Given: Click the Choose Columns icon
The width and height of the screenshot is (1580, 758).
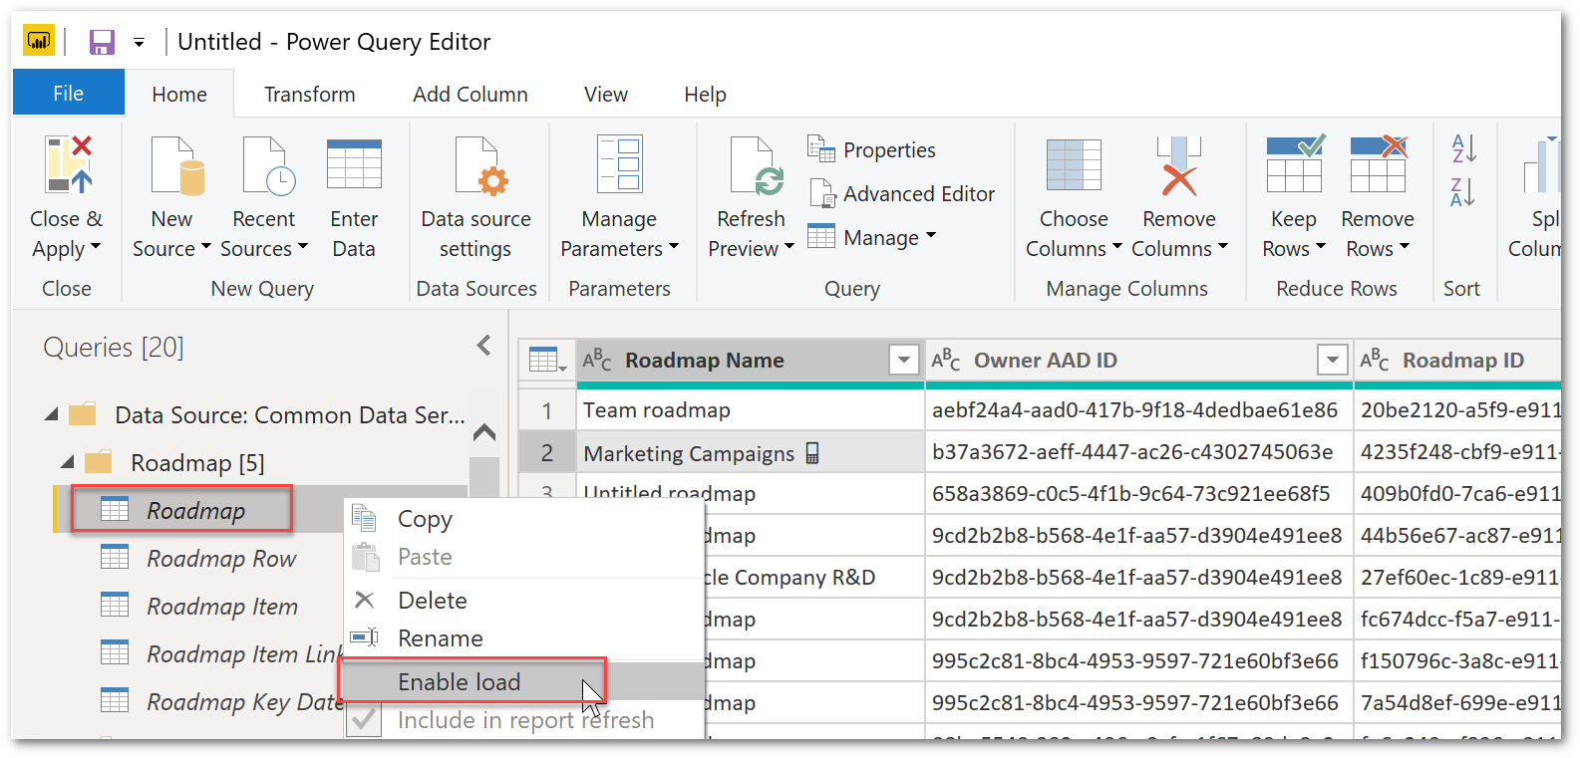Looking at the screenshot, I should coord(1074,164).
